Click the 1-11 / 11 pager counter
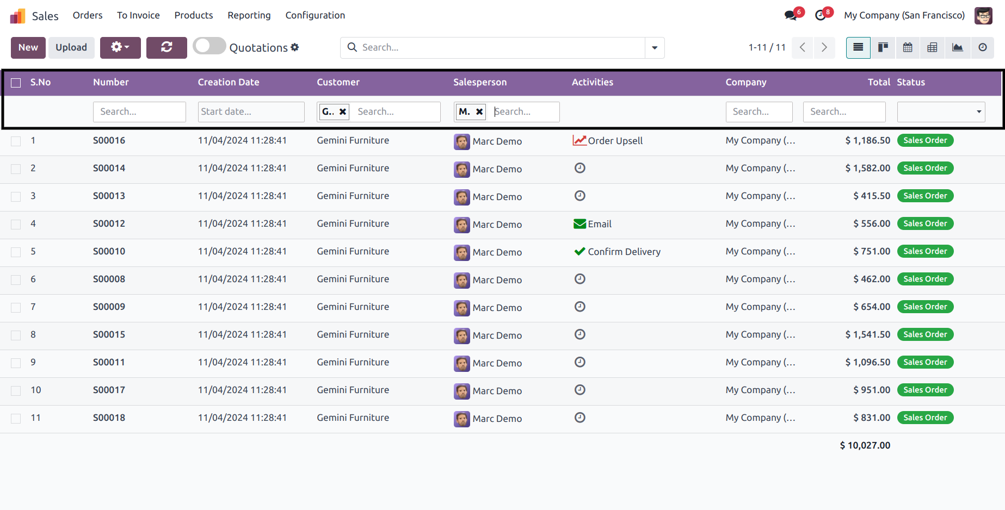 [767, 47]
